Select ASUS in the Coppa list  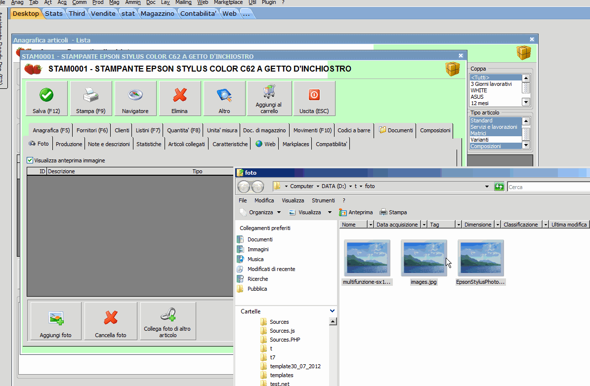[x=496, y=97]
